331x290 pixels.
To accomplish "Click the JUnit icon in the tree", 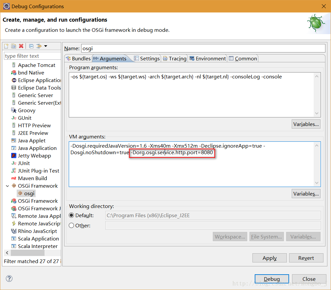I will 14,163.
